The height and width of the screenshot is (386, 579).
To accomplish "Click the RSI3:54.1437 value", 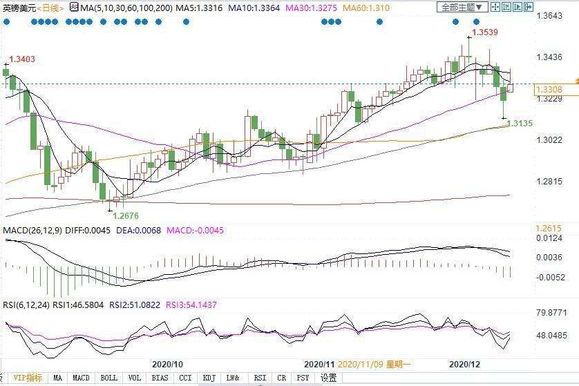I will [191, 305].
